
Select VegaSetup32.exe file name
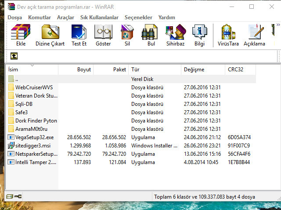click(x=34, y=137)
